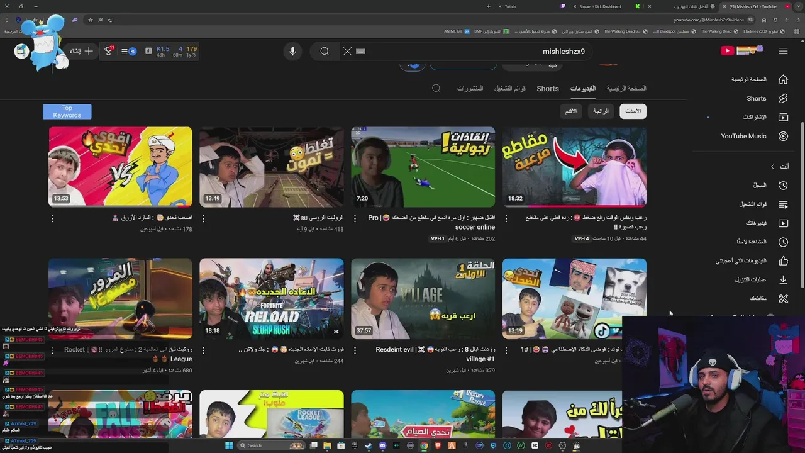Open Discord from the taskbar
805x453 pixels.
pyautogui.click(x=382, y=445)
